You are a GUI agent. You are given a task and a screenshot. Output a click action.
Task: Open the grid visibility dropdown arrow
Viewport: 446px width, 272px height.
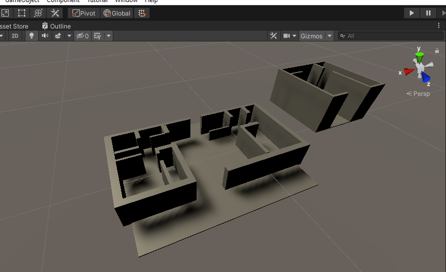108,36
